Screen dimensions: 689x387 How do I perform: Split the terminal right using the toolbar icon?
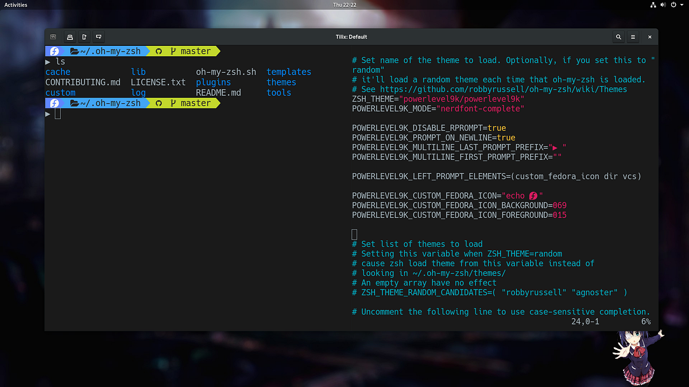[84, 37]
